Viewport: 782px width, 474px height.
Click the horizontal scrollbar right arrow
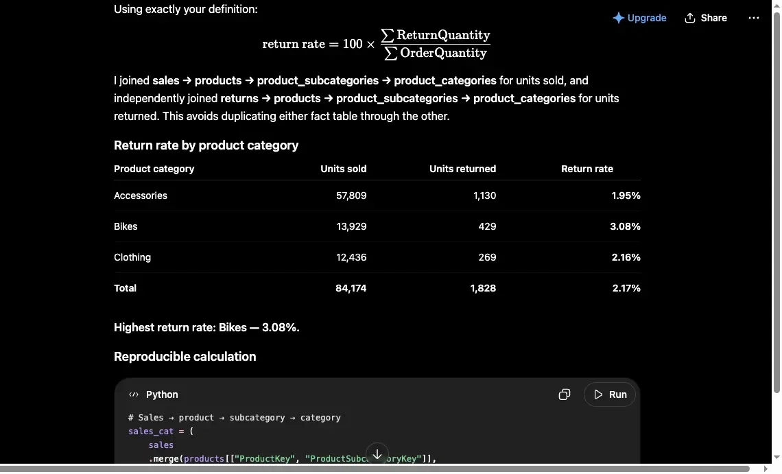[766, 469]
